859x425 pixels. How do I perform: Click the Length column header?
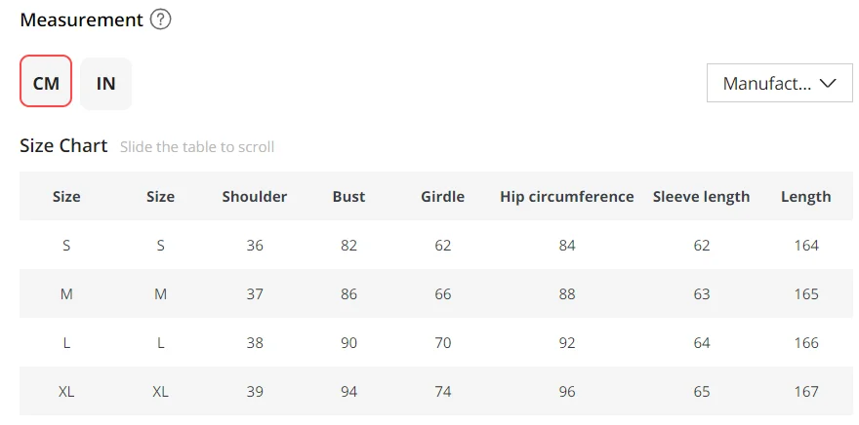click(806, 196)
